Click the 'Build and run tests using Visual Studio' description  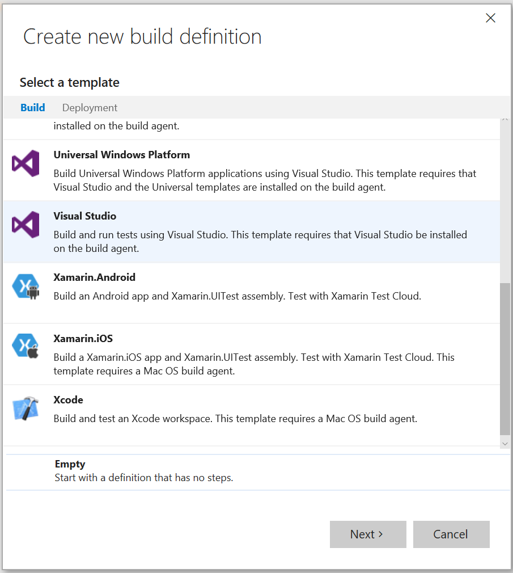[260, 242]
